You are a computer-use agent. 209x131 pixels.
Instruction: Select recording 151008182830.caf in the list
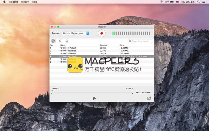[68, 53]
